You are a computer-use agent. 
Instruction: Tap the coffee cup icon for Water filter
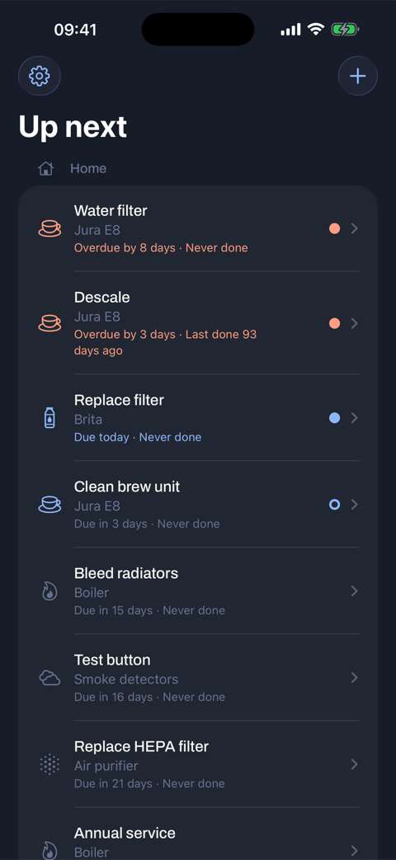click(49, 228)
